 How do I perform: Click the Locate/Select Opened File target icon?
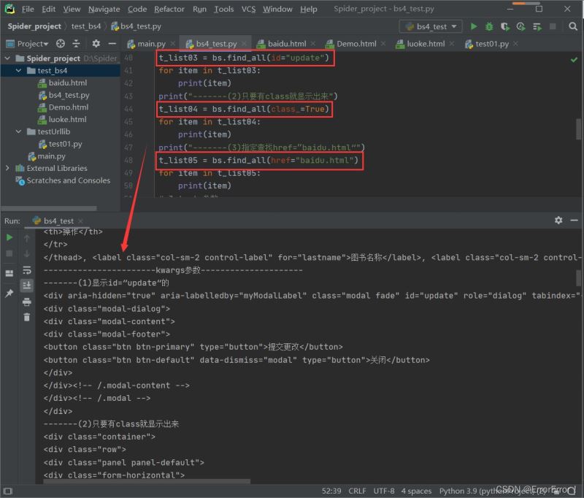(x=61, y=44)
